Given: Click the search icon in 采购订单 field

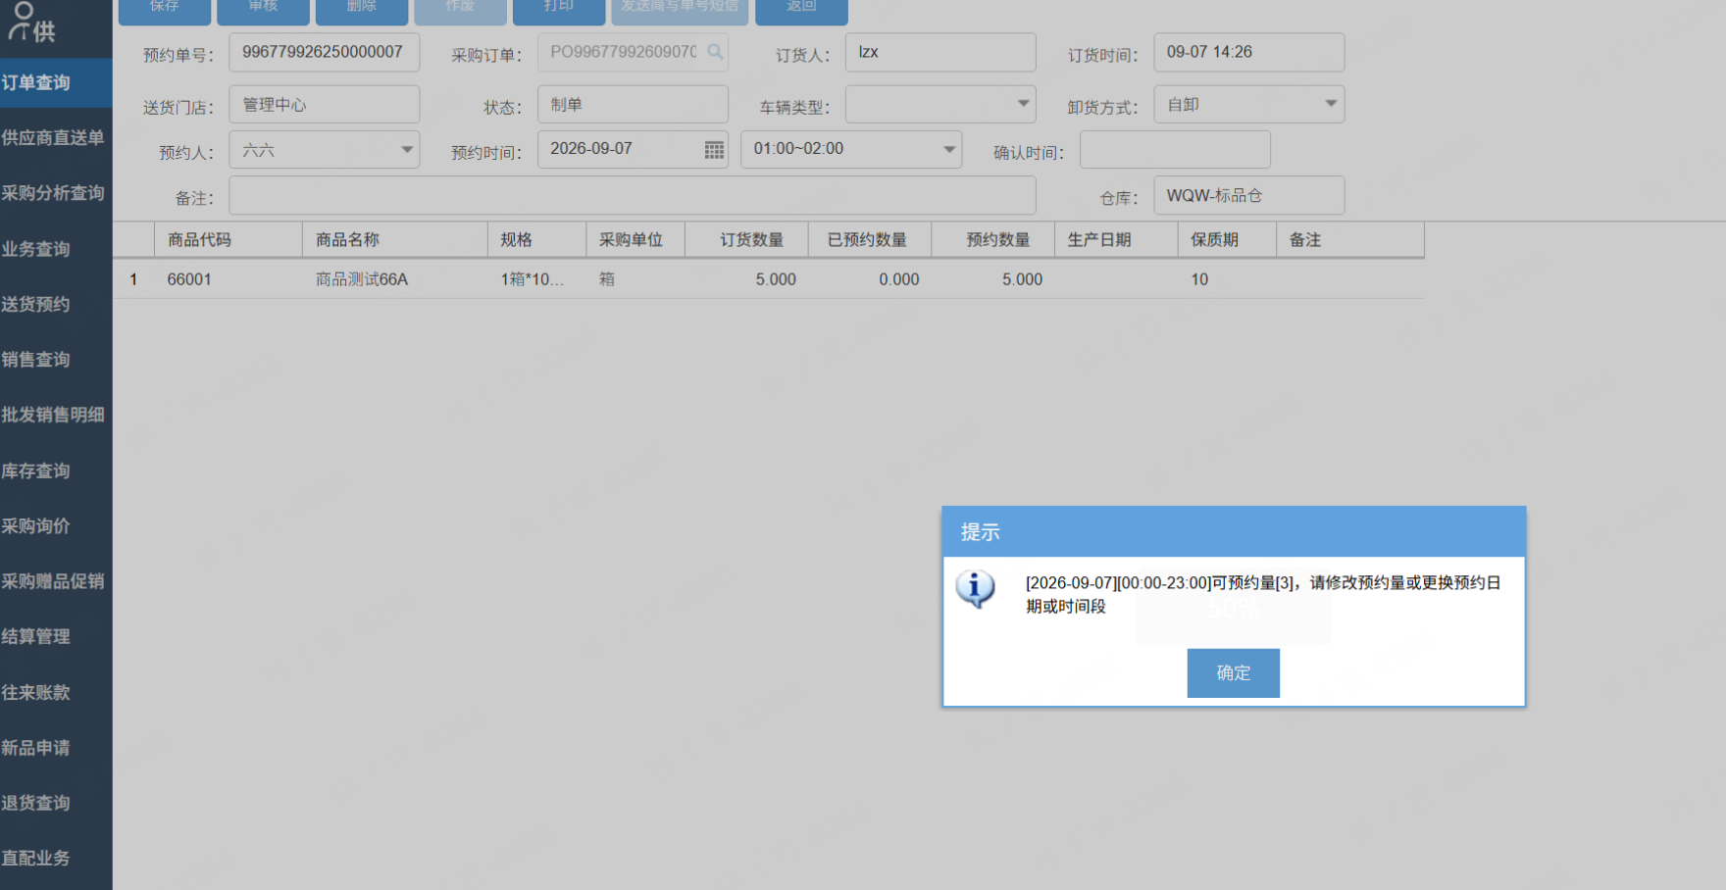Looking at the screenshot, I should pos(715,52).
